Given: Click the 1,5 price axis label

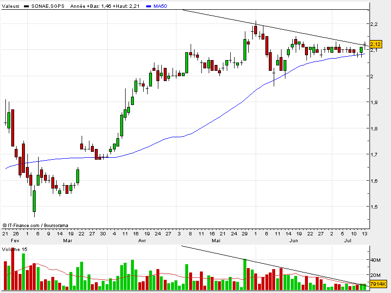Looking at the screenshot, I should pyautogui.click(x=374, y=207).
